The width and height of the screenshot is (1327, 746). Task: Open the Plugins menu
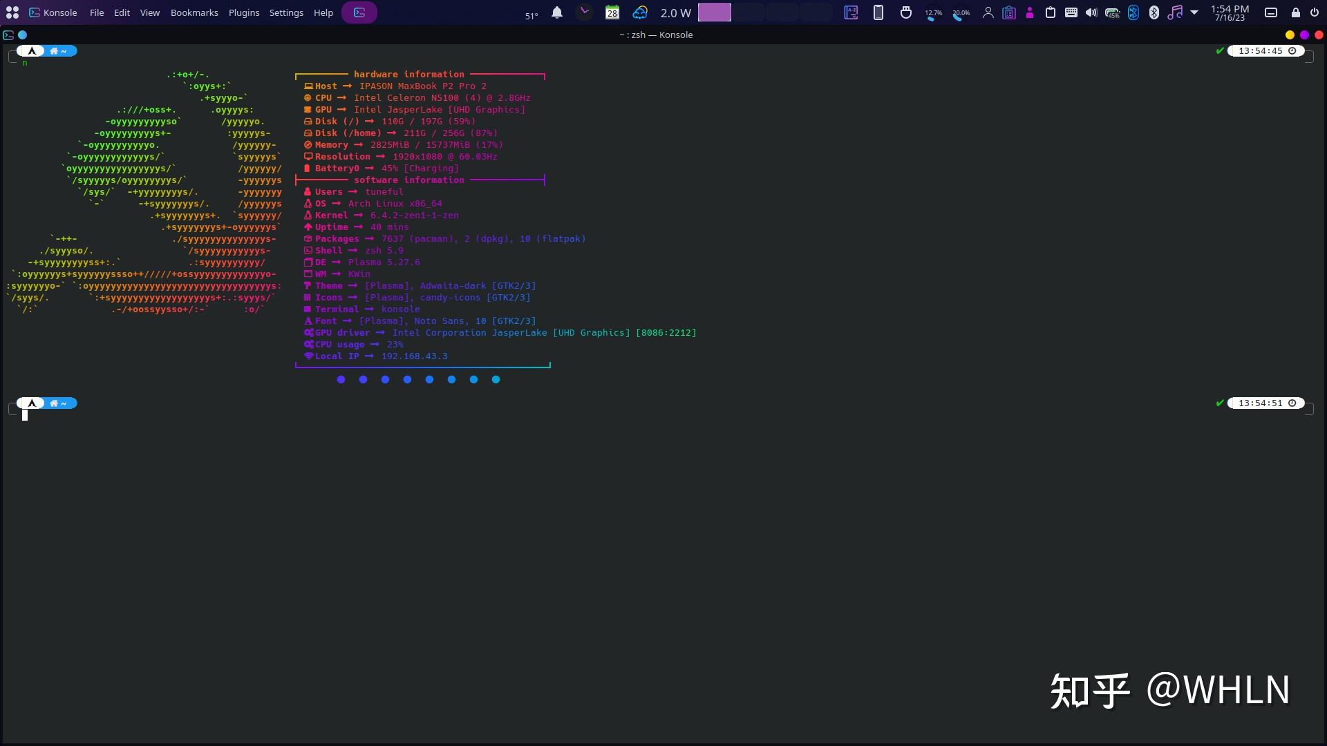(x=244, y=12)
